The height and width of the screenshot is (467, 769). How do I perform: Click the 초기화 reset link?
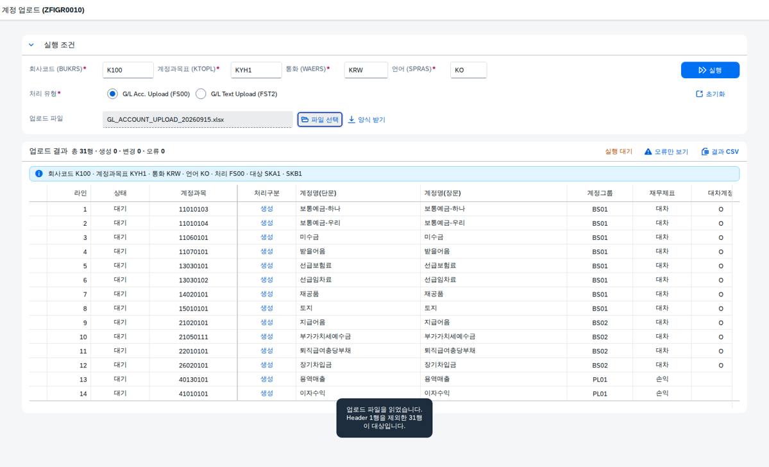click(710, 94)
